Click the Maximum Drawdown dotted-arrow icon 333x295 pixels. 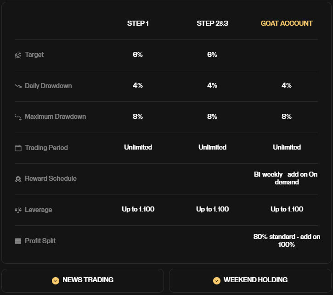(18, 117)
